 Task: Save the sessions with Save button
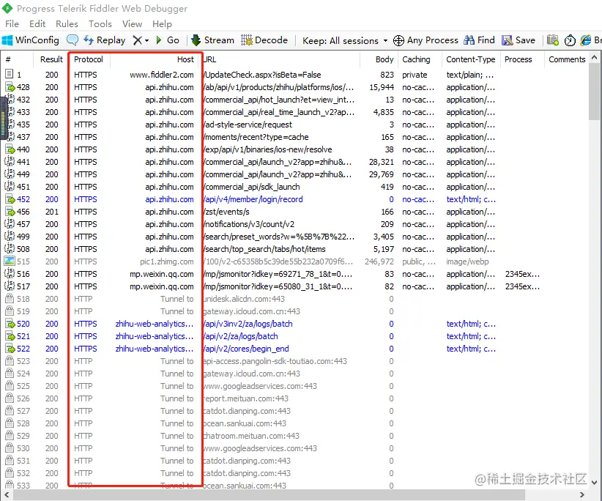click(519, 40)
